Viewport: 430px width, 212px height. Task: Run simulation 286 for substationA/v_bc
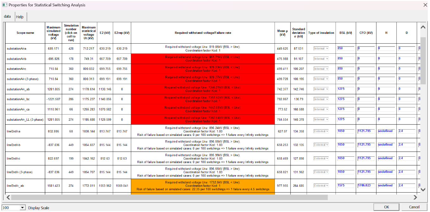[71, 99]
